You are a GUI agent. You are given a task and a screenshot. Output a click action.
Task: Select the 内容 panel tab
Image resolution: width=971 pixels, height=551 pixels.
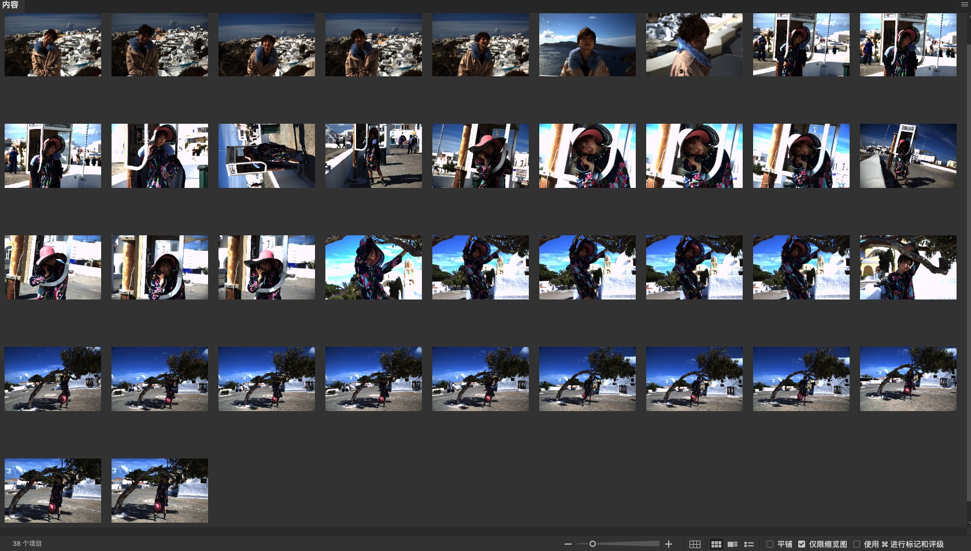[10, 5]
